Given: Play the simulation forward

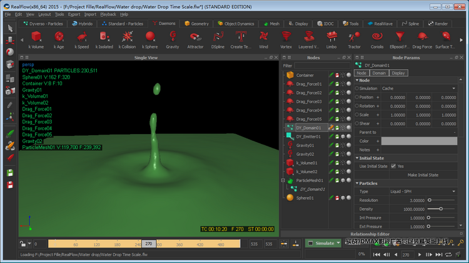Looking at the screenshot, I should pyautogui.click(x=420, y=254).
